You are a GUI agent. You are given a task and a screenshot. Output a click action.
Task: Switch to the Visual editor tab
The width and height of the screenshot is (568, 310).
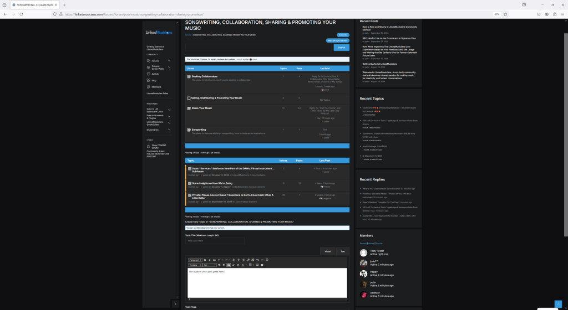click(327, 251)
